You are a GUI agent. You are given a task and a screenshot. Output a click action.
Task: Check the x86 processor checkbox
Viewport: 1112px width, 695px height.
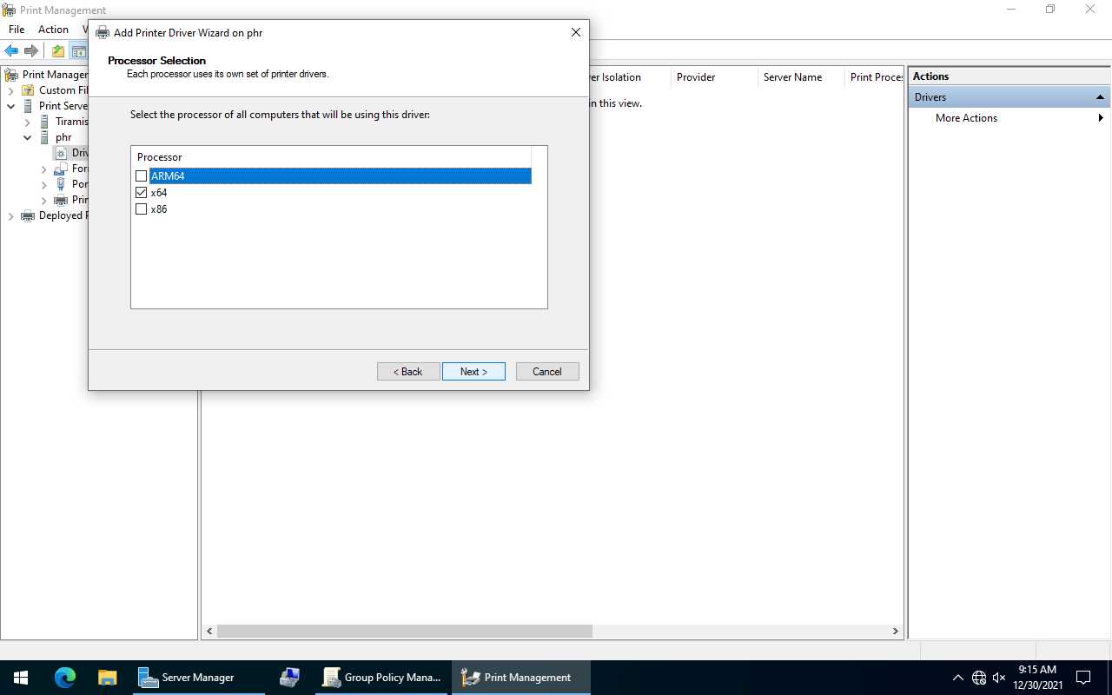point(142,209)
